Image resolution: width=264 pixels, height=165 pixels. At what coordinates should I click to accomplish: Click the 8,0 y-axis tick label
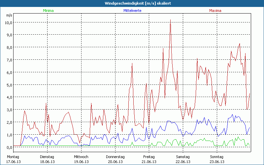(x=9, y=47)
